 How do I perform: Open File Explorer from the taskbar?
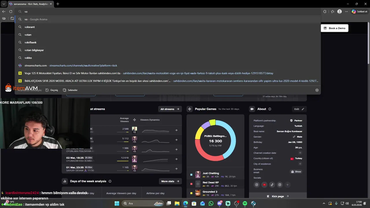177,203
